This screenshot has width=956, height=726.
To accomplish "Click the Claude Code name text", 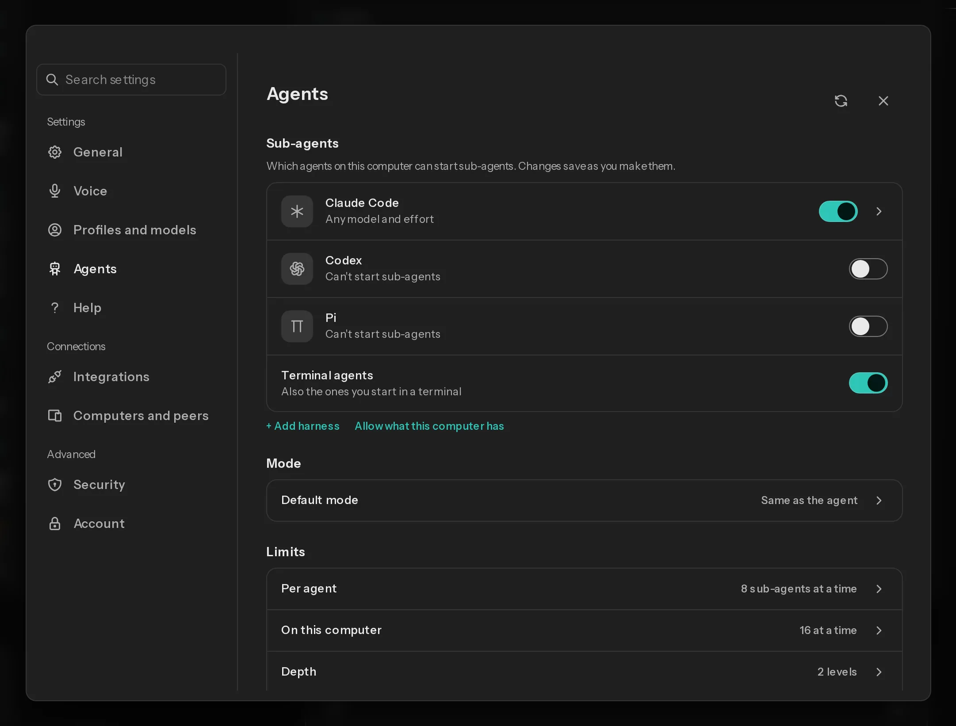I will [x=362, y=203].
